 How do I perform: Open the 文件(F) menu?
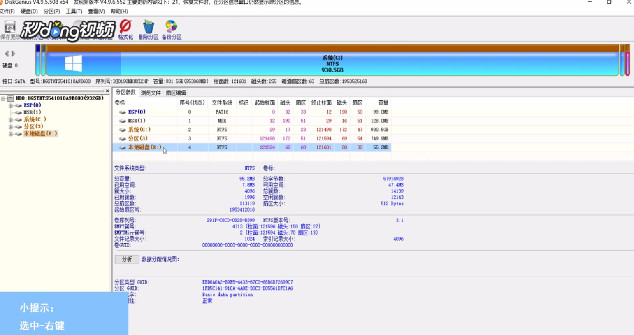coord(7,11)
